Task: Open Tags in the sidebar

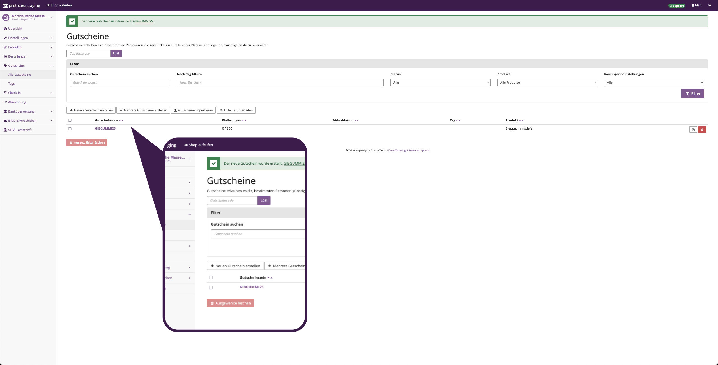Action: click(x=11, y=84)
